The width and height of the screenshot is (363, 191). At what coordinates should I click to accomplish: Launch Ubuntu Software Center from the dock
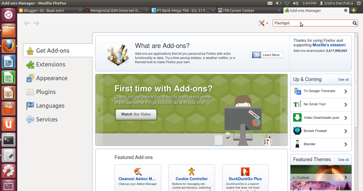(9, 108)
